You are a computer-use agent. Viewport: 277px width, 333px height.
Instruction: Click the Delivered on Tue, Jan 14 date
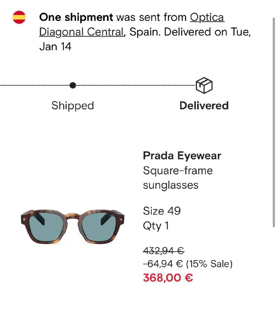point(208,32)
